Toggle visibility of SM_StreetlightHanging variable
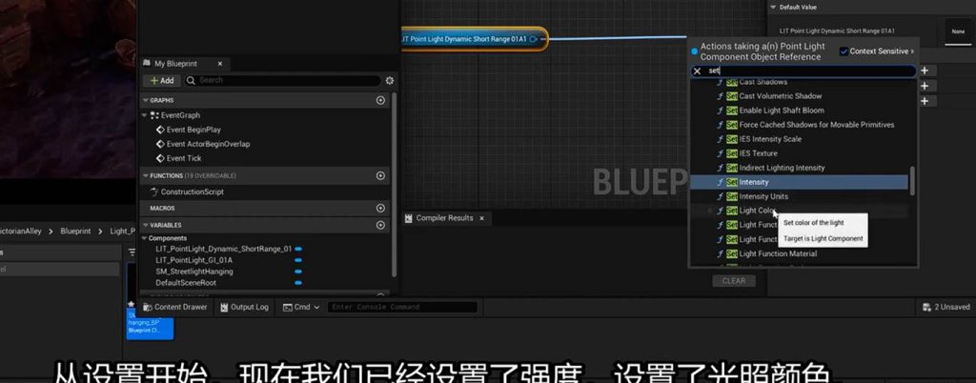 [x=298, y=272]
